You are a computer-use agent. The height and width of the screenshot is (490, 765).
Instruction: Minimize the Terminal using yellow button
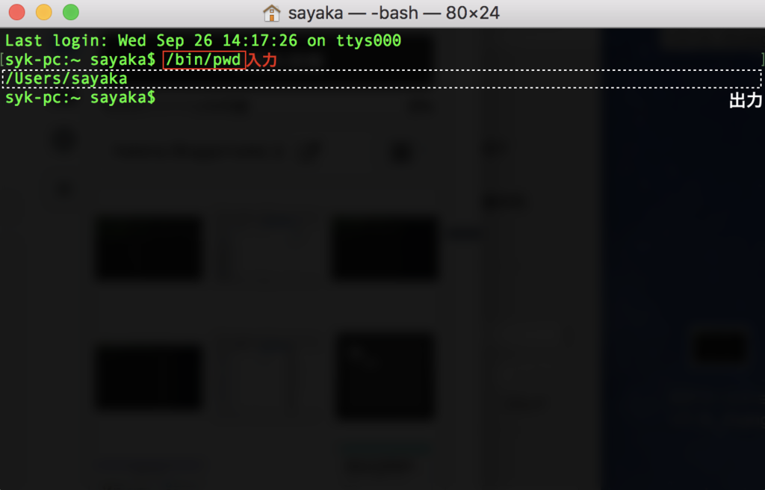[x=44, y=12]
